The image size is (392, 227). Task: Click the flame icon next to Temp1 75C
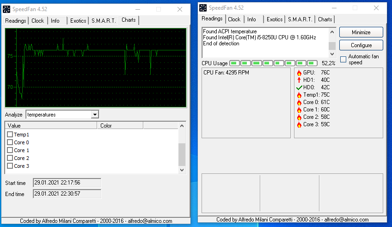[x=299, y=95]
